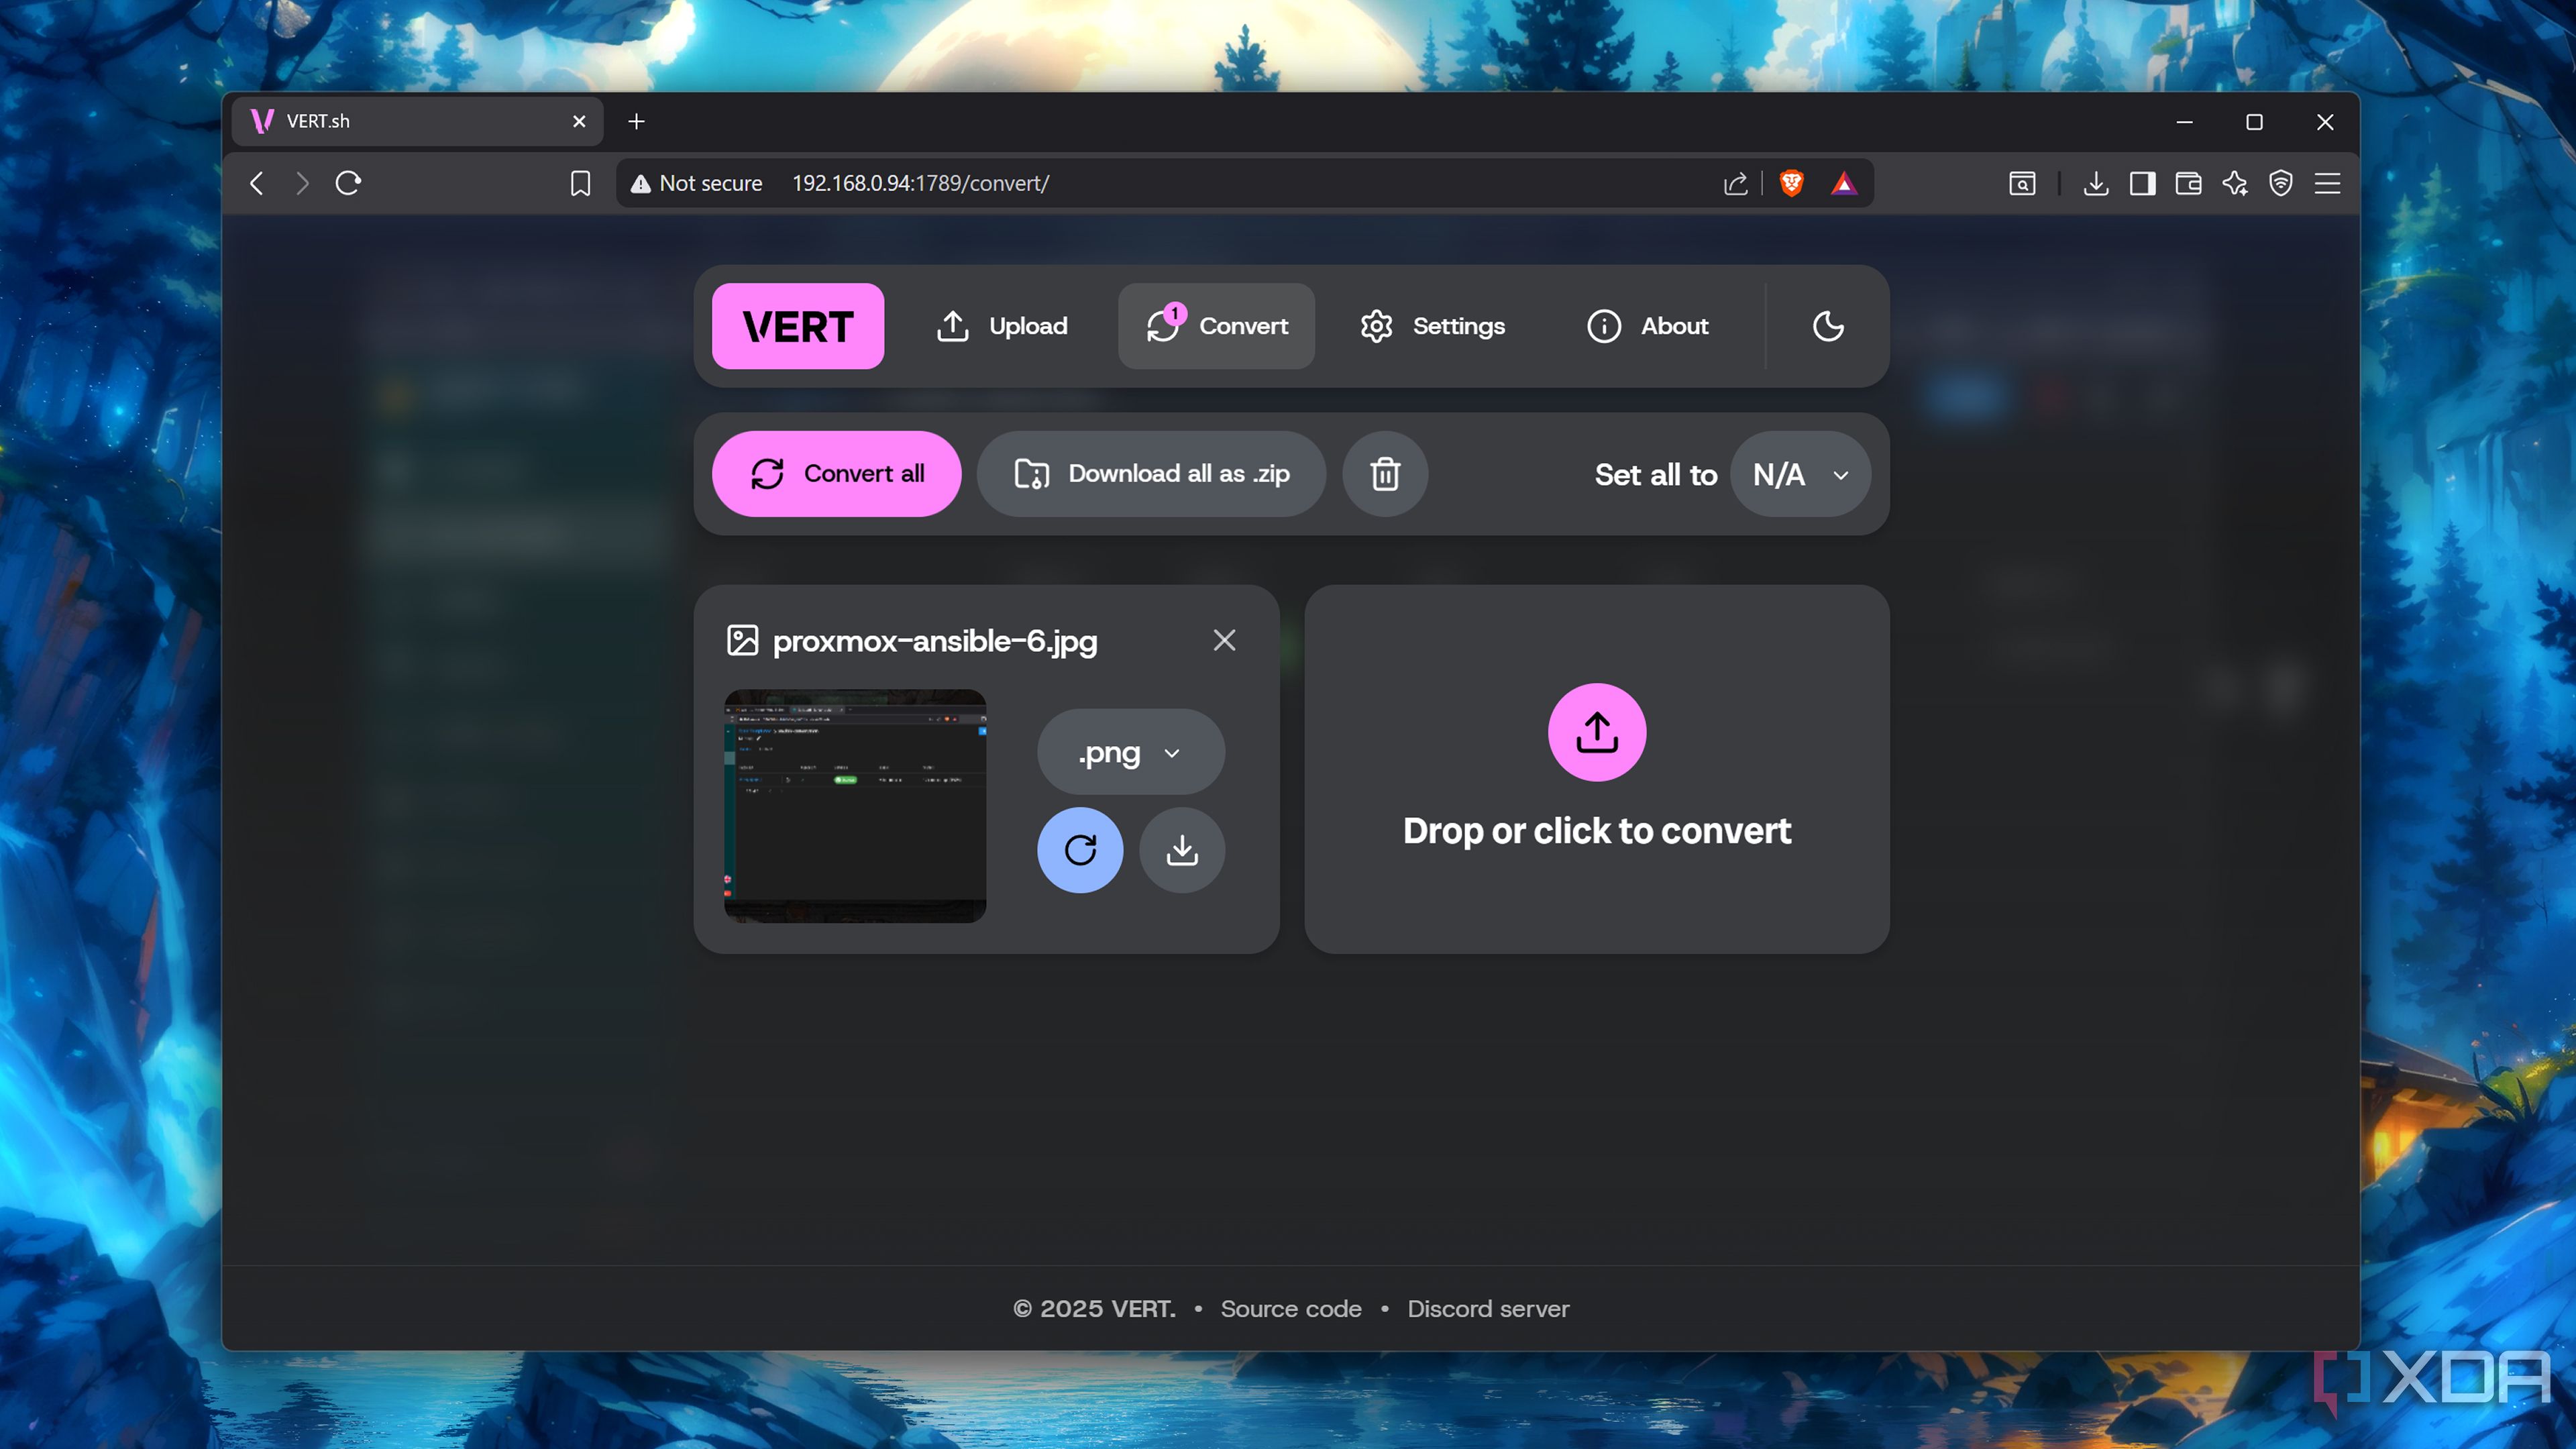Open the Set all to N/A dropdown
The height and width of the screenshot is (1449, 2576).
[x=1800, y=474]
